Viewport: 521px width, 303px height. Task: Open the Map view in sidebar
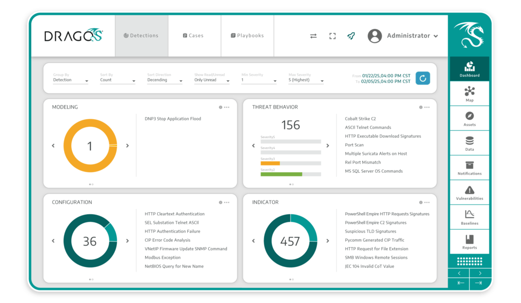[470, 94]
